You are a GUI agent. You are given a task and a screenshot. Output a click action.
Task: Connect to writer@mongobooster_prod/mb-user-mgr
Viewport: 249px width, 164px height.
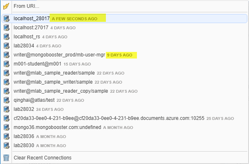click(x=124, y=55)
